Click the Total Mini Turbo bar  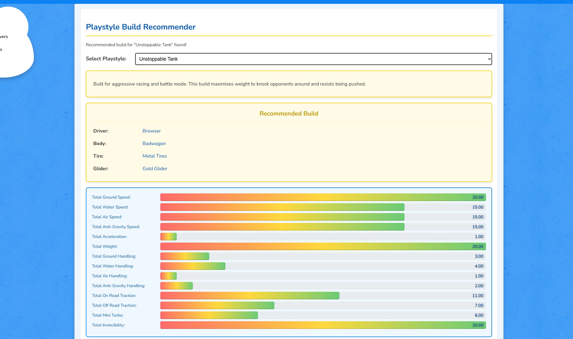(209, 315)
